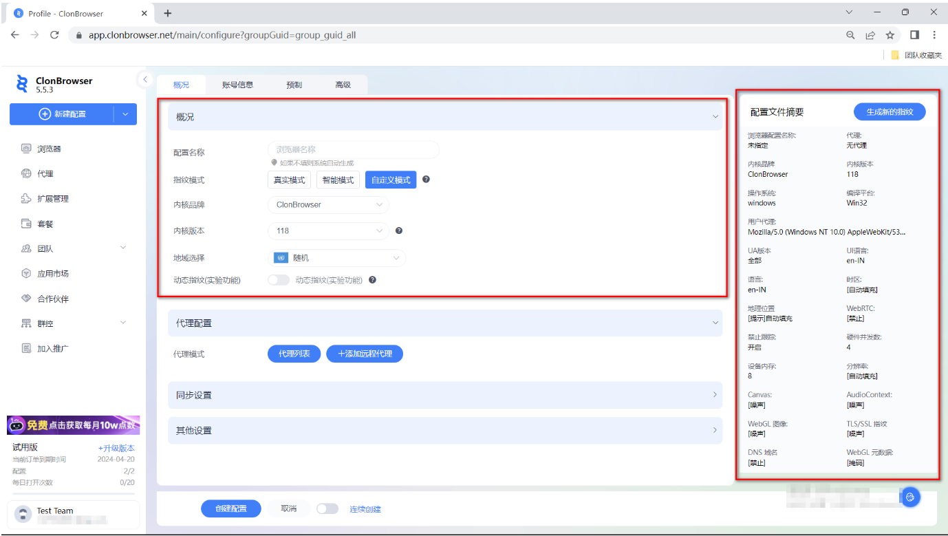
Task: Bookmark this page with the star
Action: (x=890, y=35)
